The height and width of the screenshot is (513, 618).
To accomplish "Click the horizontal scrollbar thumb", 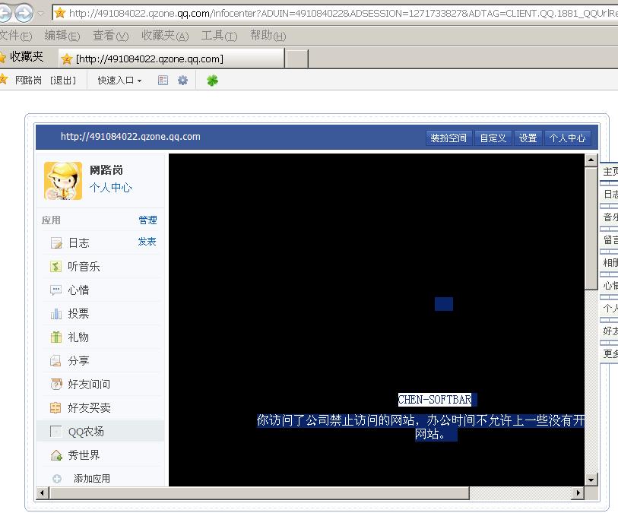I will click(259, 492).
